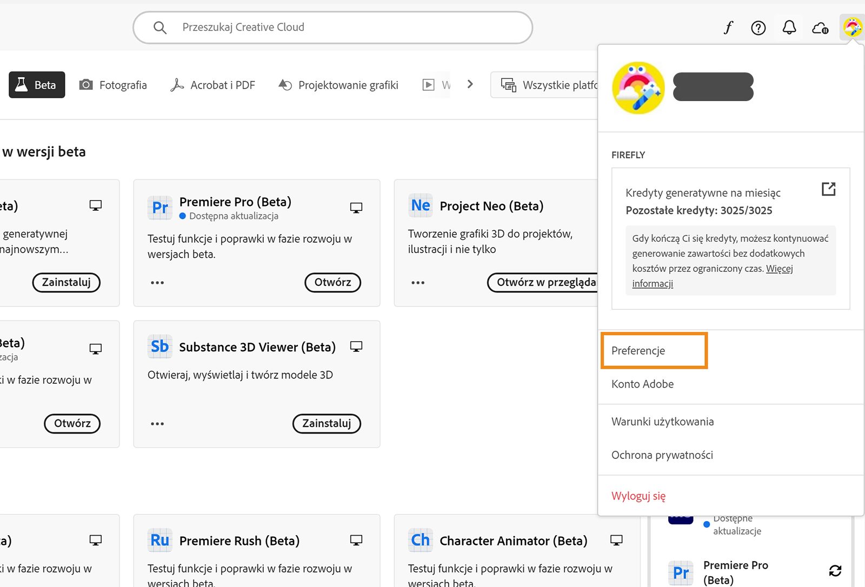This screenshot has width=865, height=587.
Task: Select the Acrobat i PDF category tab
Action: (x=212, y=85)
